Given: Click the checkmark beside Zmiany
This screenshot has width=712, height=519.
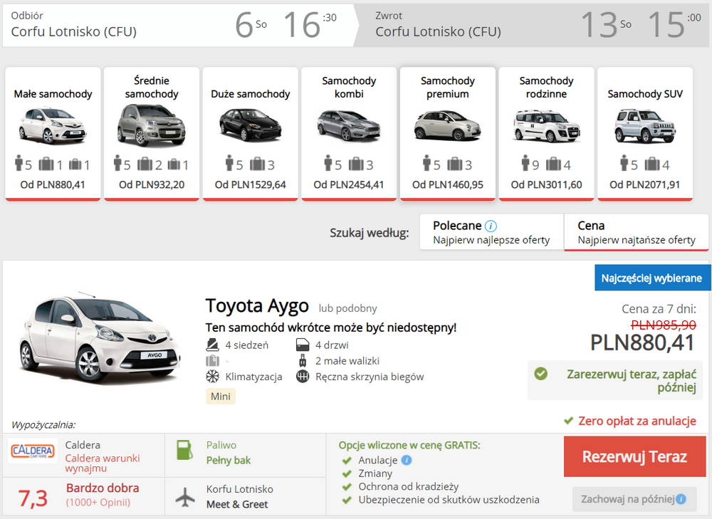Looking at the screenshot, I should [x=347, y=474].
